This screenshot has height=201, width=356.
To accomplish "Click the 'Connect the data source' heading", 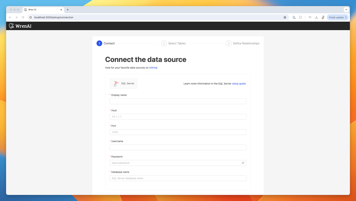I will [x=146, y=59].
